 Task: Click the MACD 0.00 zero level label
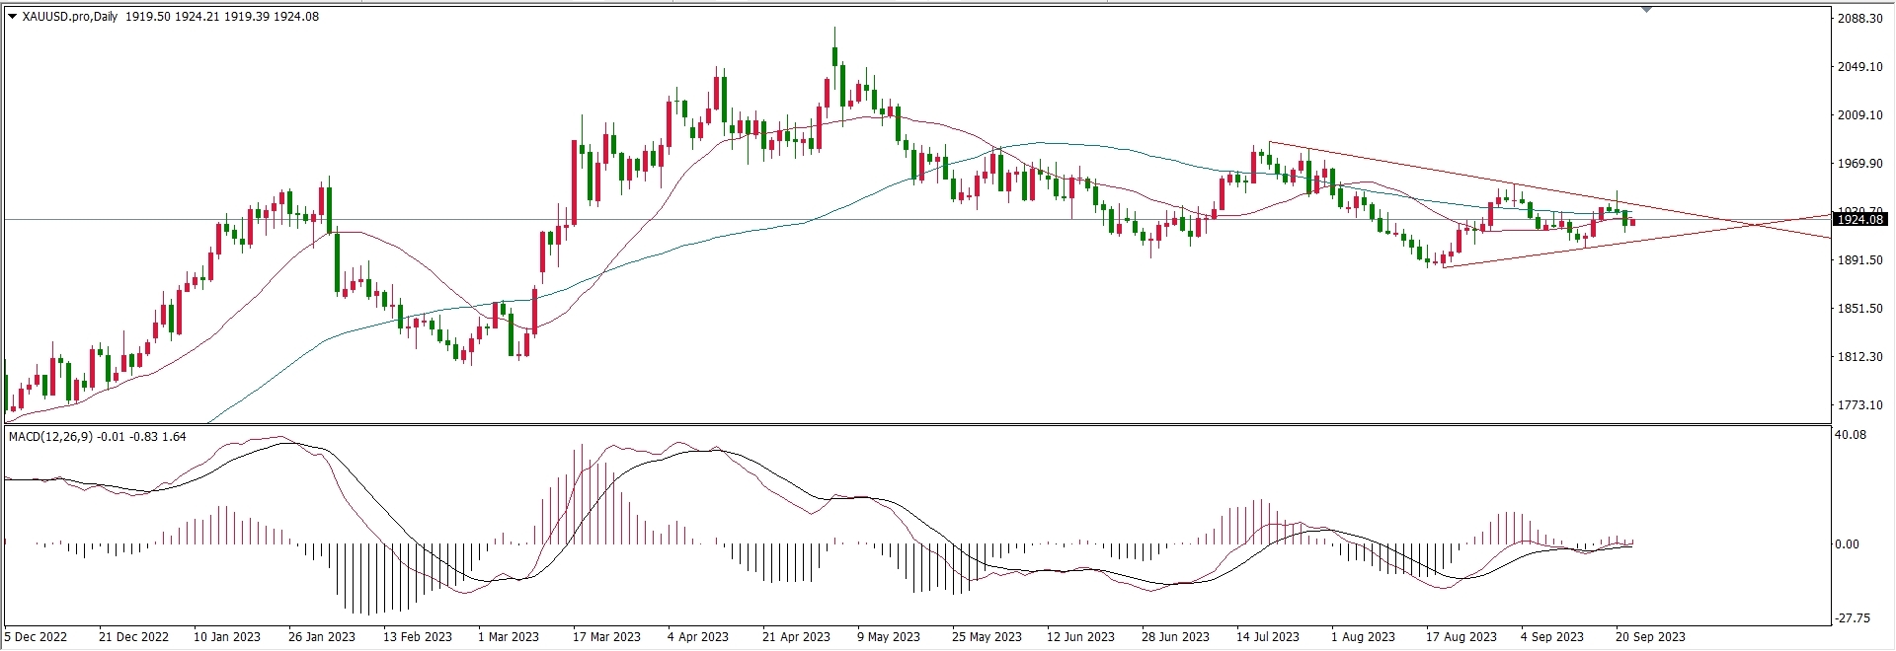[x=1846, y=544]
